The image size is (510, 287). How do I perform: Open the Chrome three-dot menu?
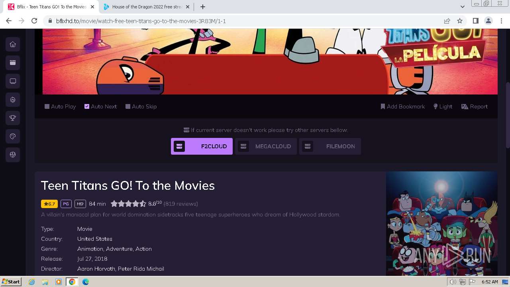pyautogui.click(x=501, y=21)
